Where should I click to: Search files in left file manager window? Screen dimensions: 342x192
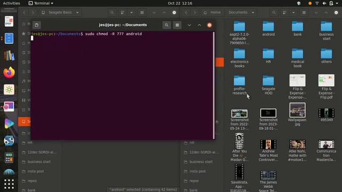112,12
